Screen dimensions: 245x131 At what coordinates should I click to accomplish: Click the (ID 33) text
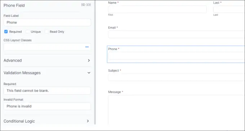86,5
